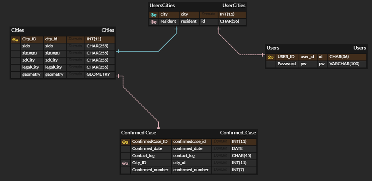Click CHAR(255) type in the sido row
This screenshot has height=181, width=372.
point(100,46)
